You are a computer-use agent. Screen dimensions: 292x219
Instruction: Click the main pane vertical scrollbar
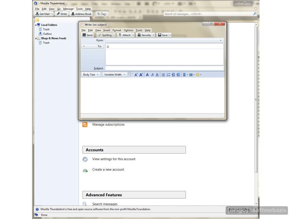pos(256,99)
